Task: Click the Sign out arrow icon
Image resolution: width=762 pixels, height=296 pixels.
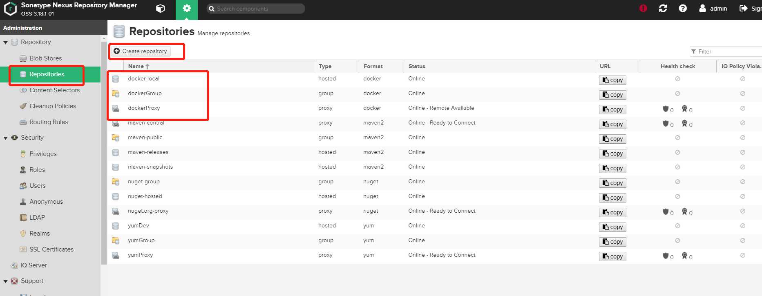Action: (744, 8)
